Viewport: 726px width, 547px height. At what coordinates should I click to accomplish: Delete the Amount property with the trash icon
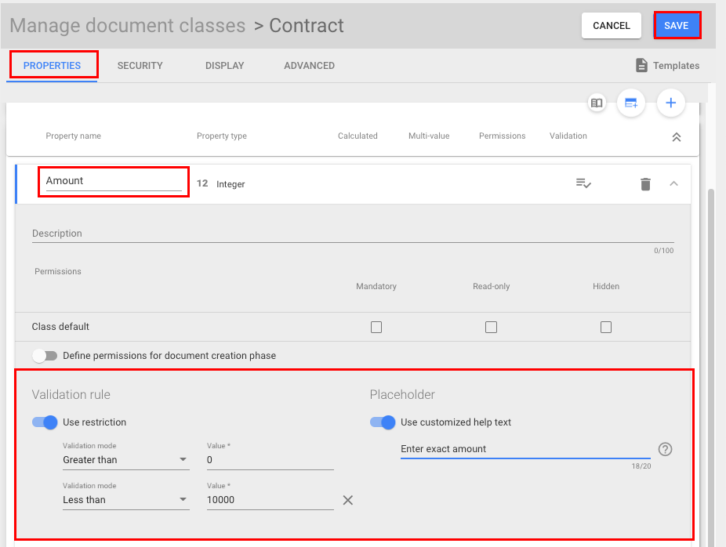tap(644, 183)
